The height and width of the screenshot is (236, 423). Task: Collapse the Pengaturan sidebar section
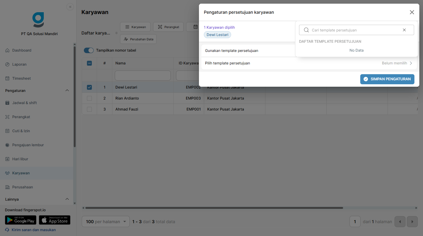pos(67,91)
